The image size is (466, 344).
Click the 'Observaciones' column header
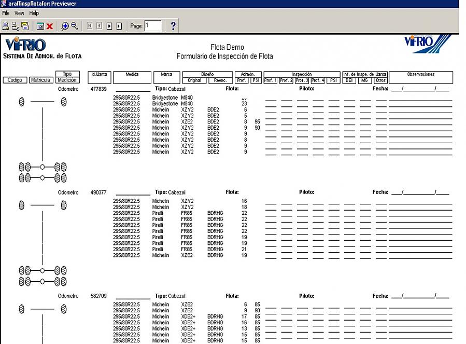click(421, 77)
